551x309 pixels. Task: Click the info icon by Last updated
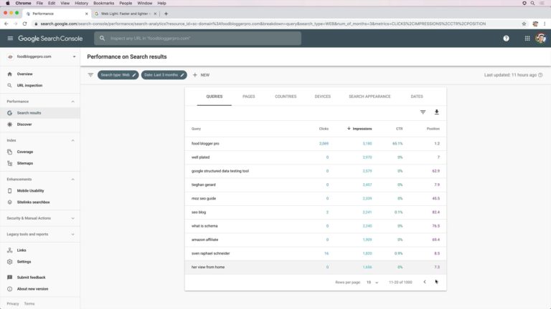(x=540, y=75)
